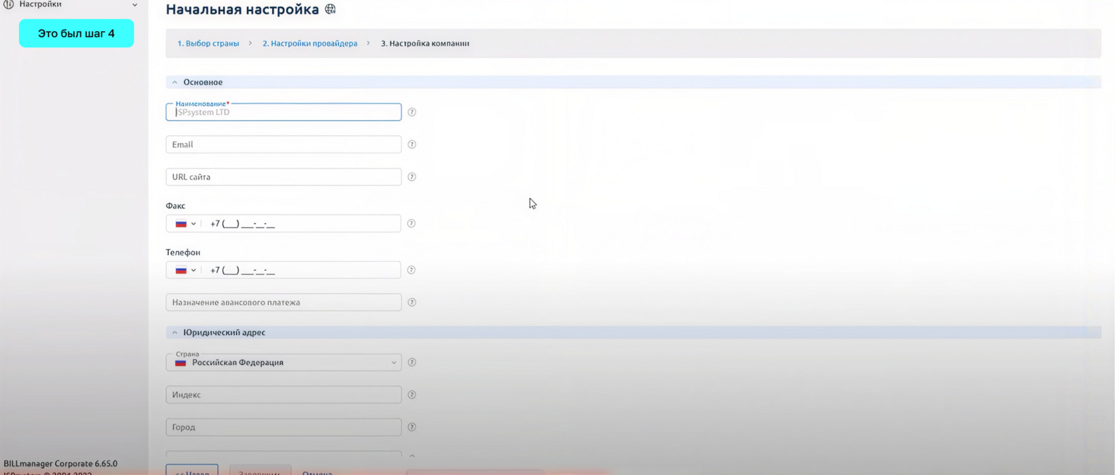Viewport: 1115px width, 475px height.
Task: Open the Страна Российская Федерация dropdown
Action: click(283, 362)
